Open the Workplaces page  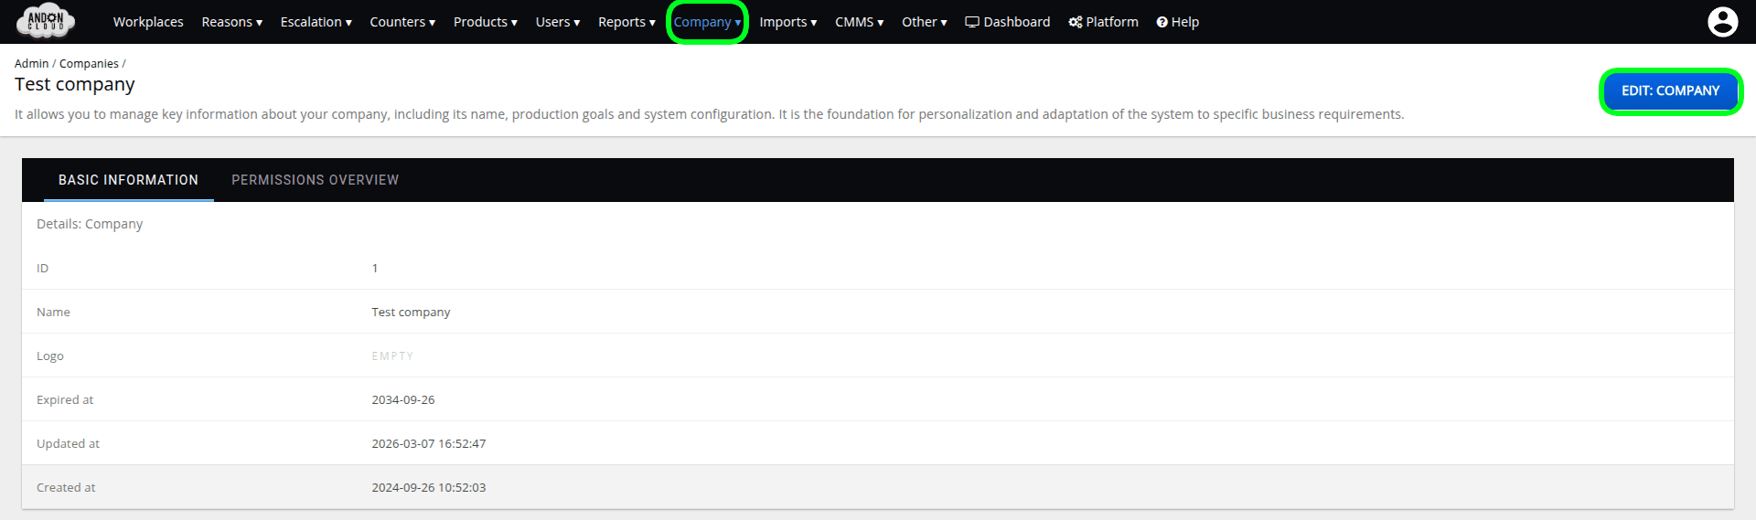coord(148,22)
